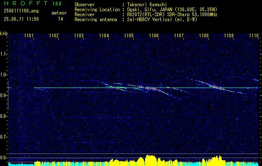Click time marker 1107
The image size is (262, 166).
click(179, 35)
